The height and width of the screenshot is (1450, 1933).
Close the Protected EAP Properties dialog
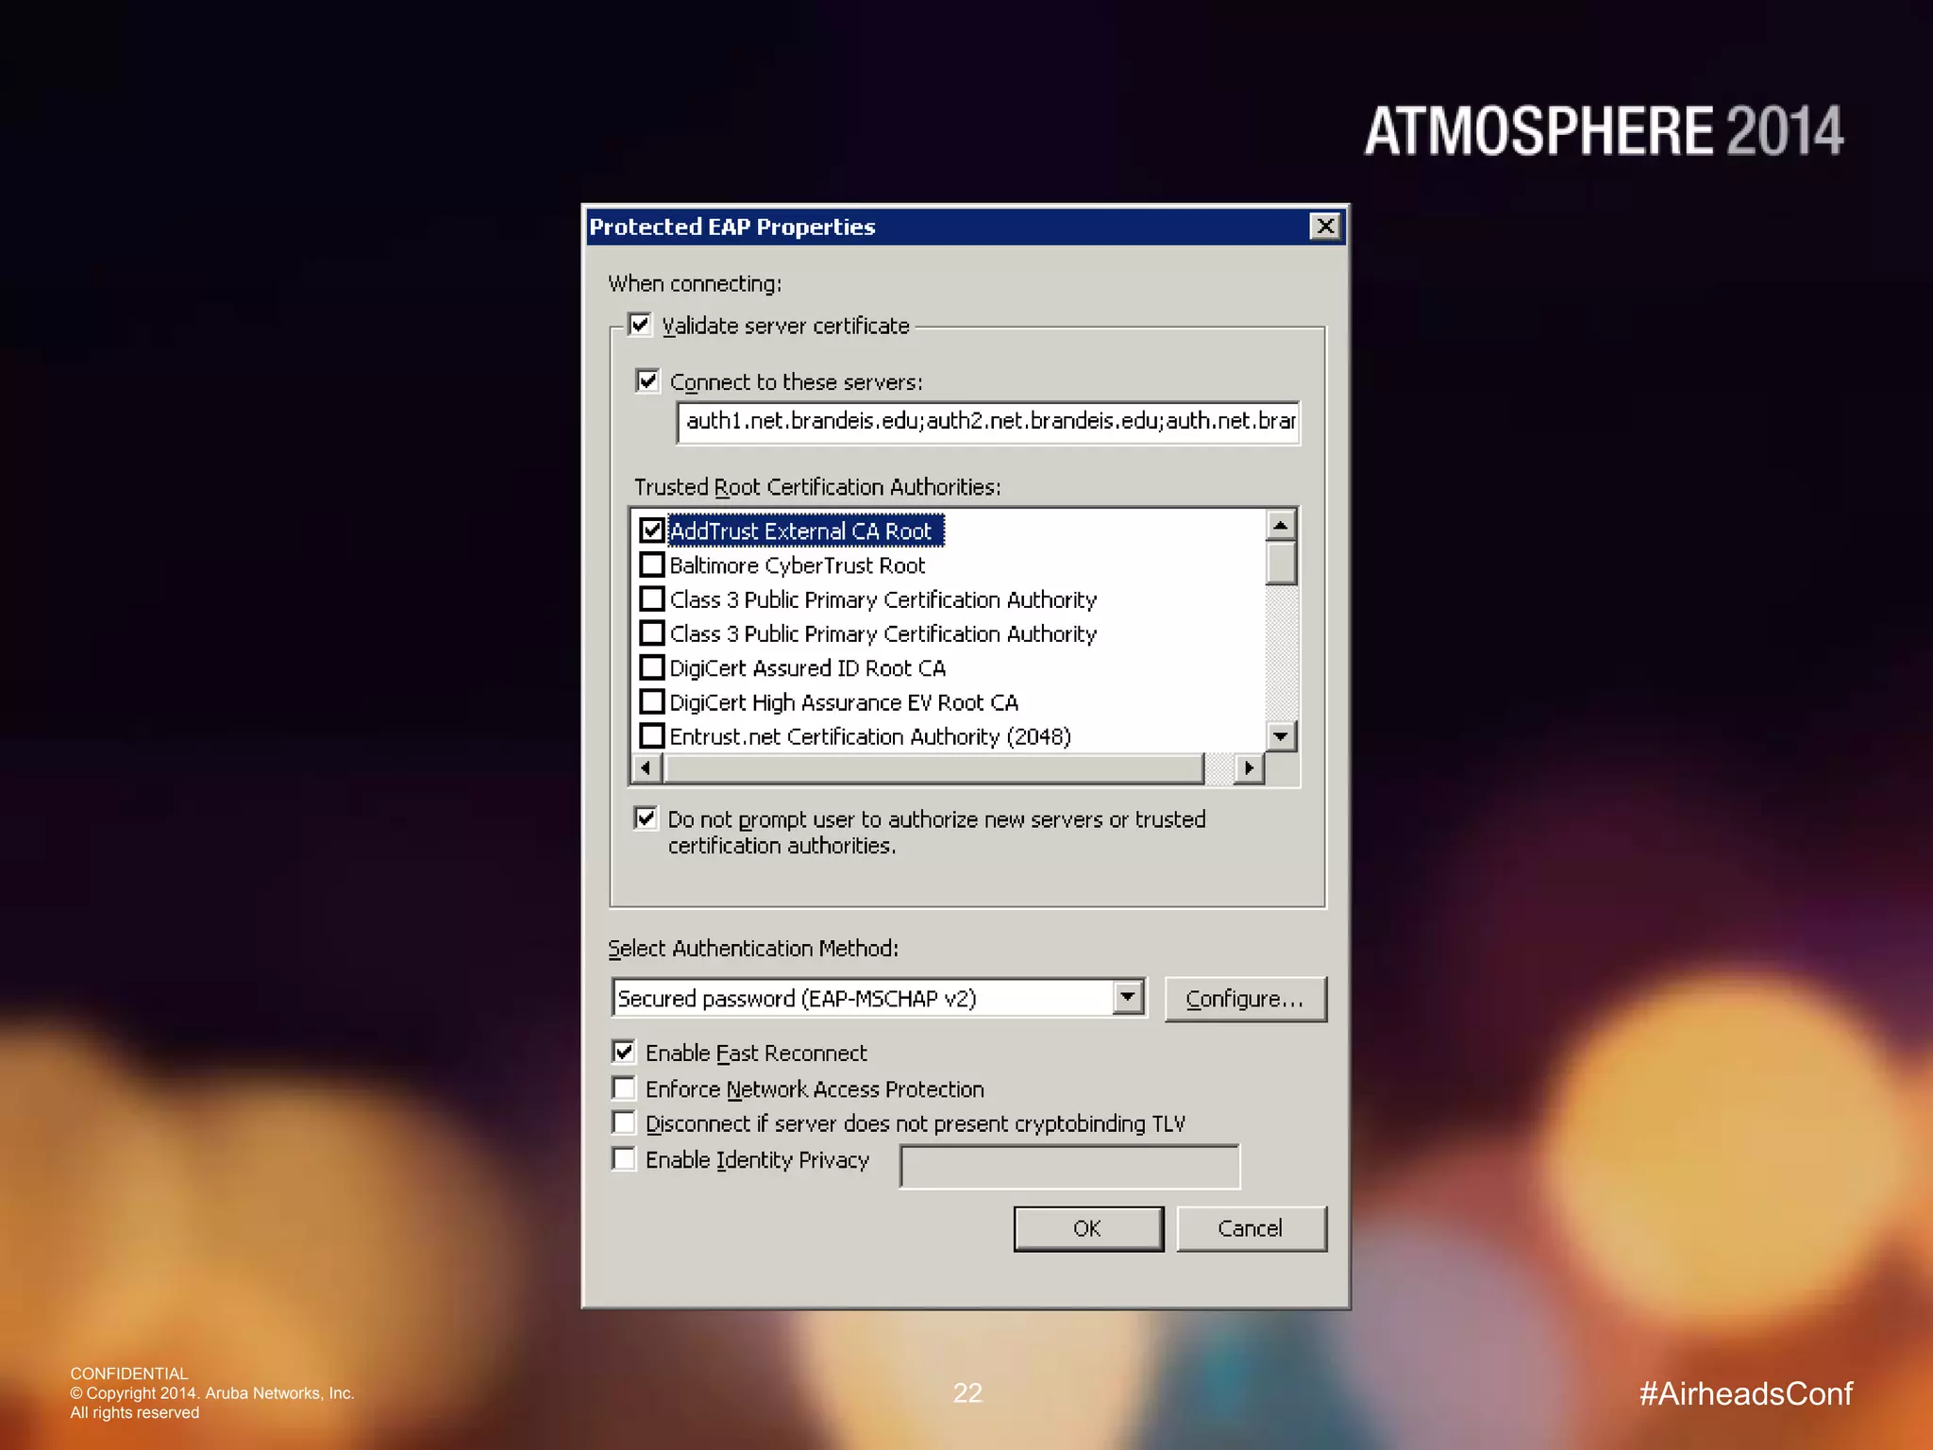1325,227
